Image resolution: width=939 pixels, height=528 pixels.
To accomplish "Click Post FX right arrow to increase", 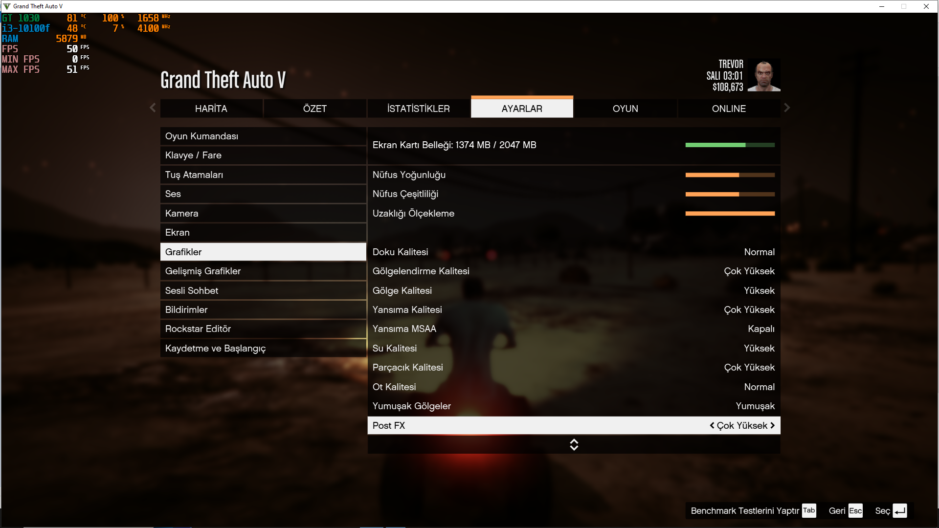I will coord(773,425).
